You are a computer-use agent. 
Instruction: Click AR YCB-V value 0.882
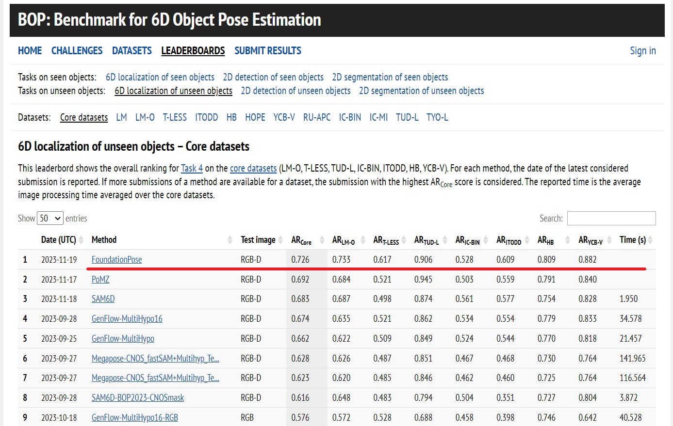(588, 259)
